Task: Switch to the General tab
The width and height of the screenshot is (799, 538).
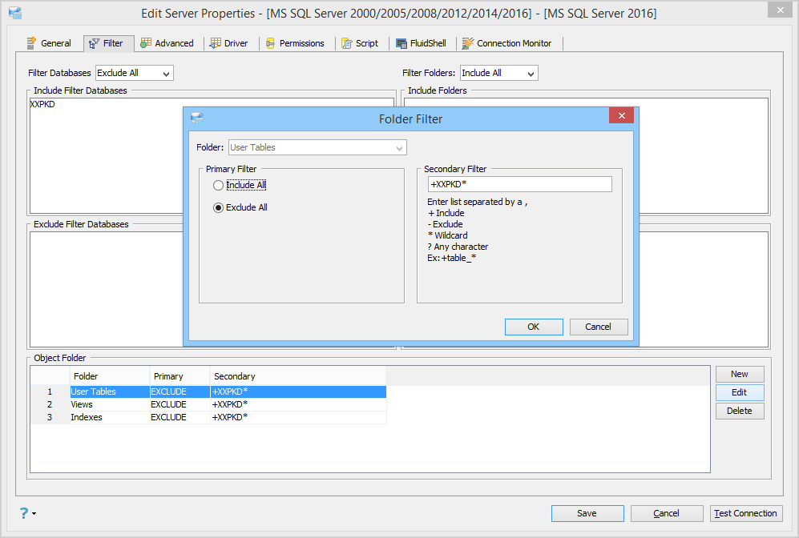Action: 50,43
